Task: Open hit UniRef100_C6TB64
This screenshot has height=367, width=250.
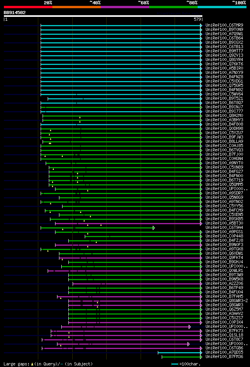Action: coord(224,38)
